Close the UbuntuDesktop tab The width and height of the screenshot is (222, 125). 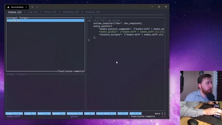pyautogui.click(x=26, y=7)
